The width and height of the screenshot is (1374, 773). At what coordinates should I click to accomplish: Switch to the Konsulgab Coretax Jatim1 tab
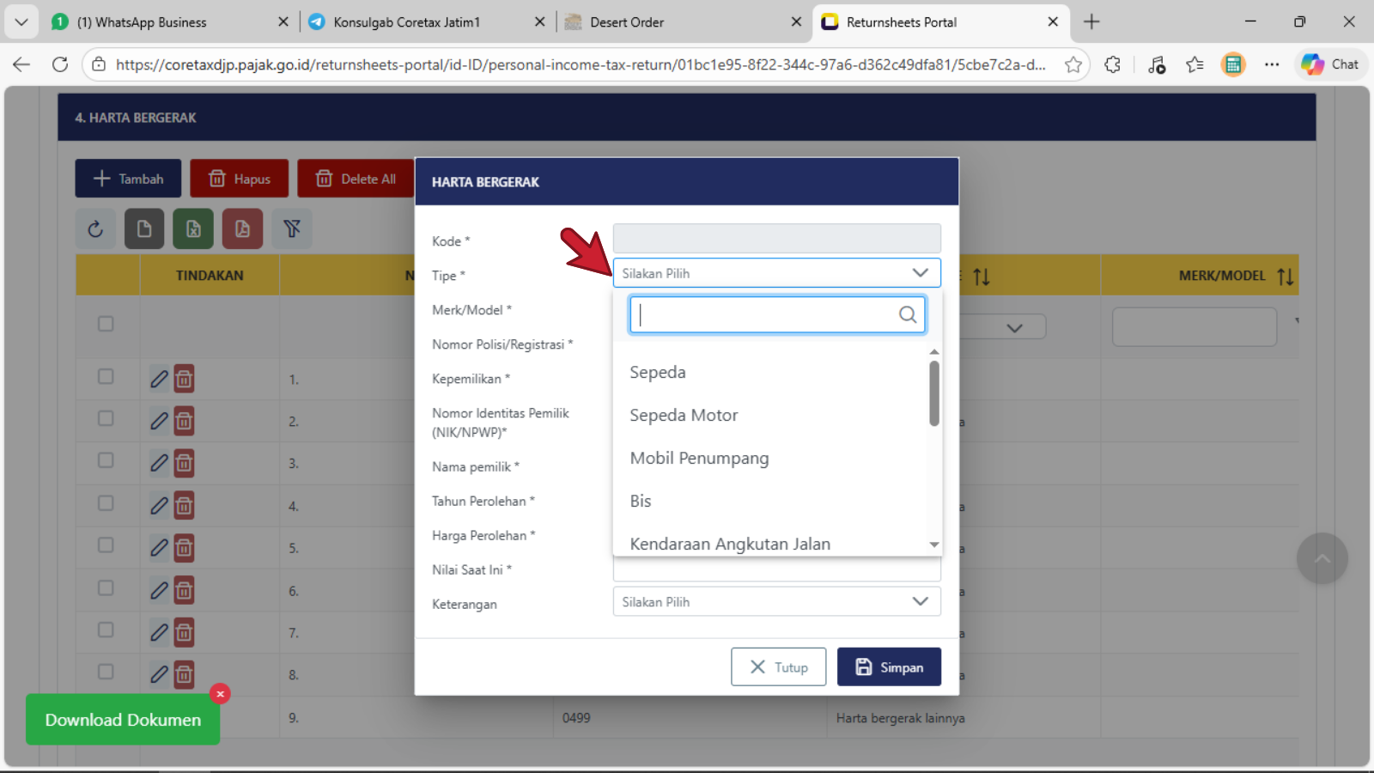tap(406, 22)
